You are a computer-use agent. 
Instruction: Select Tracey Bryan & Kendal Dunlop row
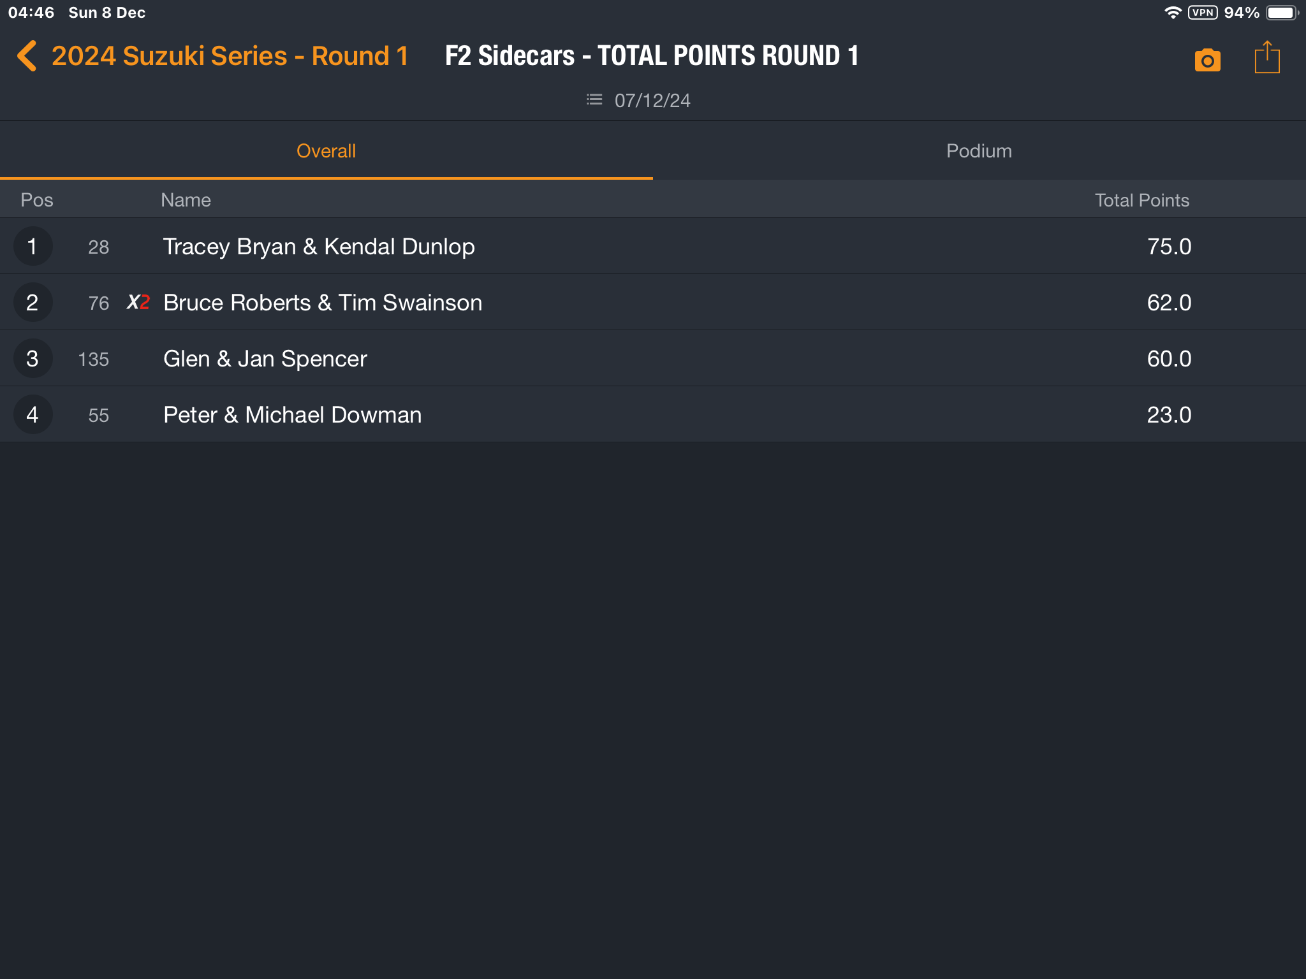pos(653,247)
